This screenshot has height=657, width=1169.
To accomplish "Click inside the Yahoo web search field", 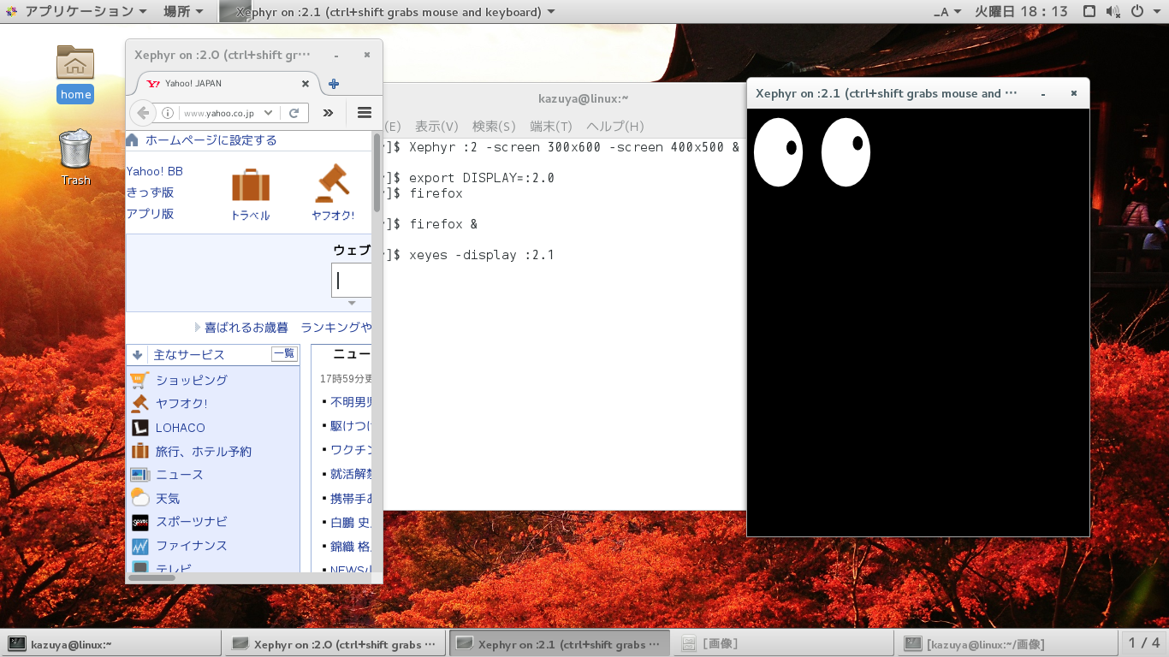I will pos(351,280).
